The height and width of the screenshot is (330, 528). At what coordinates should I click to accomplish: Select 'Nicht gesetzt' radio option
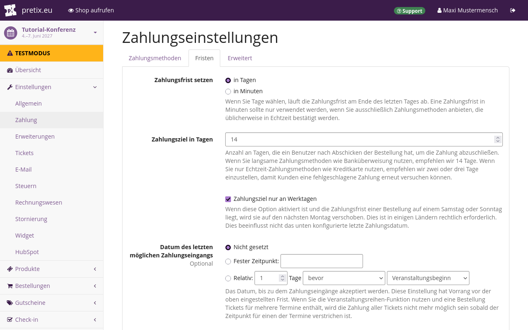228,247
